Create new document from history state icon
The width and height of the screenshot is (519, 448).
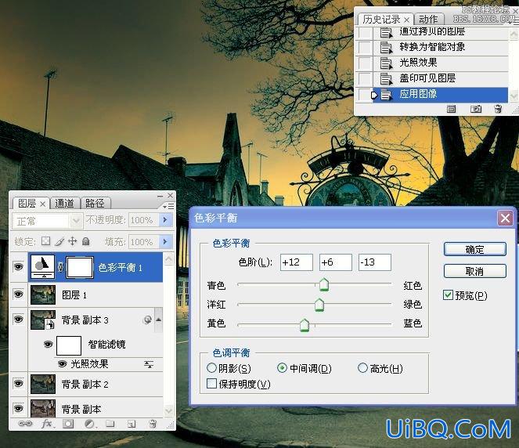[x=451, y=109]
